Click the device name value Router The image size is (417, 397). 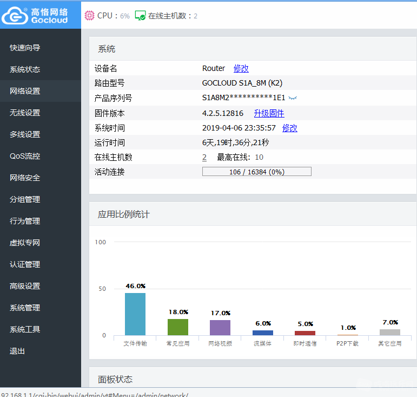[x=214, y=68]
